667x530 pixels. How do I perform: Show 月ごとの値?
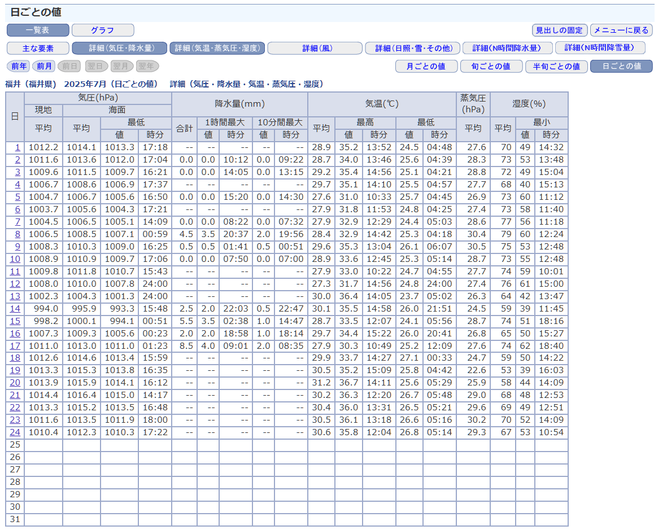(x=426, y=66)
